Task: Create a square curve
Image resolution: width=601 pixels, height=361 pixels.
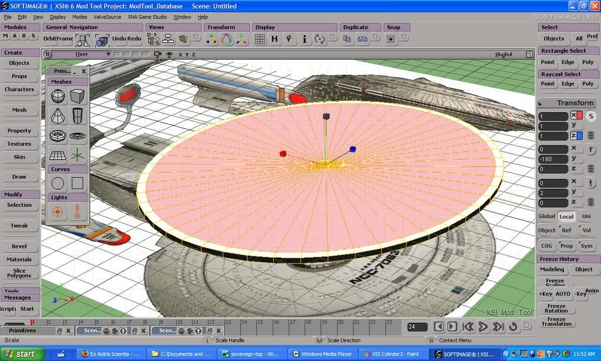Action: (x=77, y=183)
